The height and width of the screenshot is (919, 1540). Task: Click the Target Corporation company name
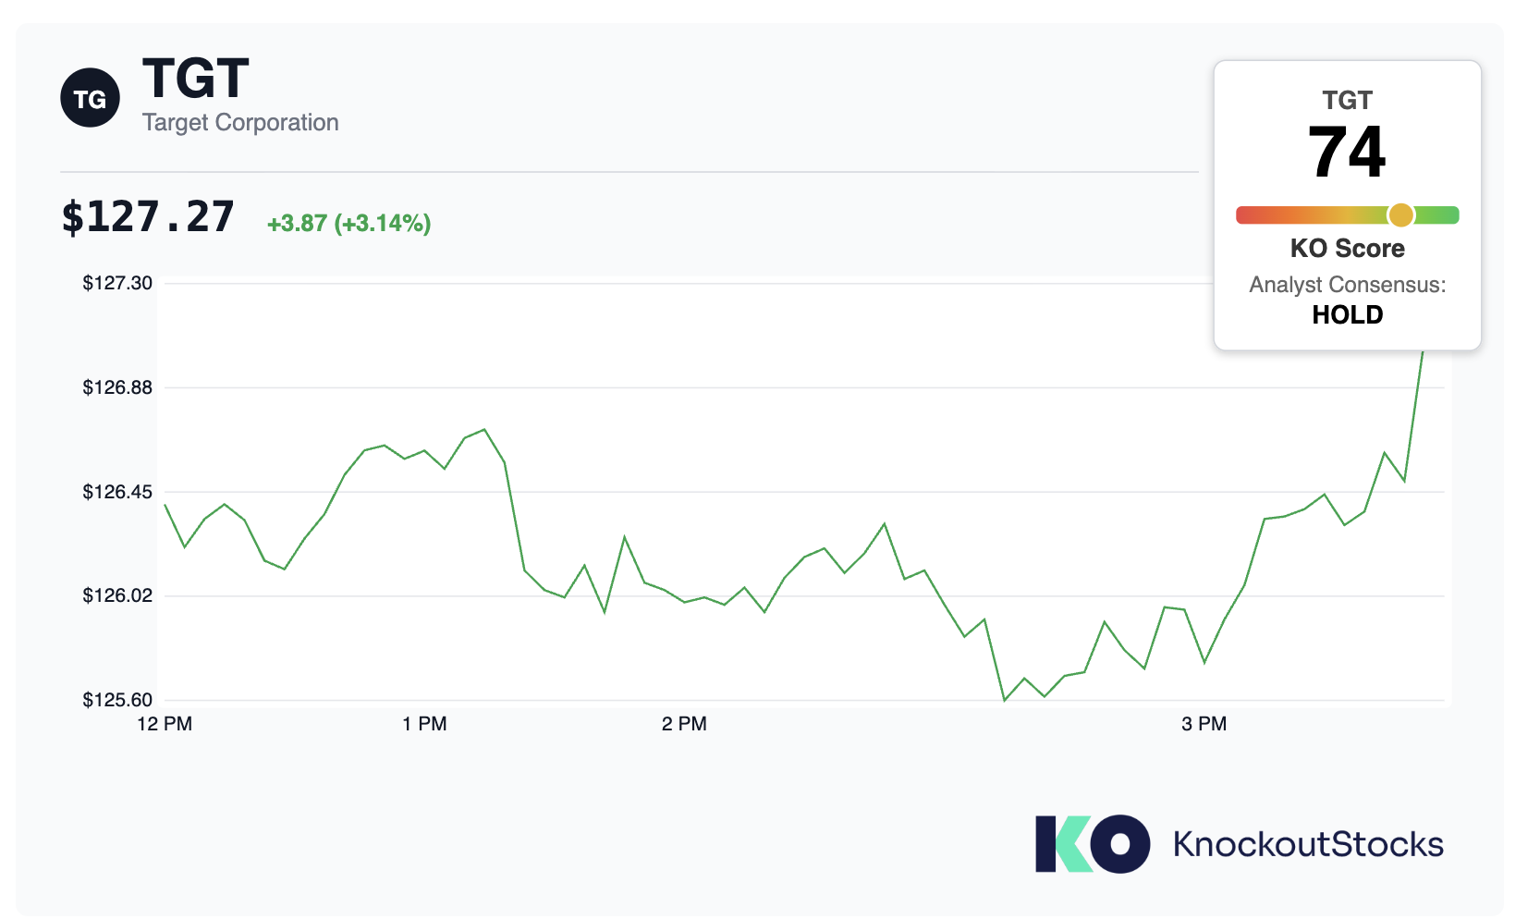coord(240,123)
